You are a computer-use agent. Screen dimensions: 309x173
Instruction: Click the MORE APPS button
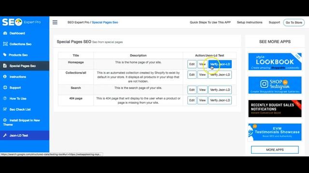pyautogui.click(x=275, y=150)
